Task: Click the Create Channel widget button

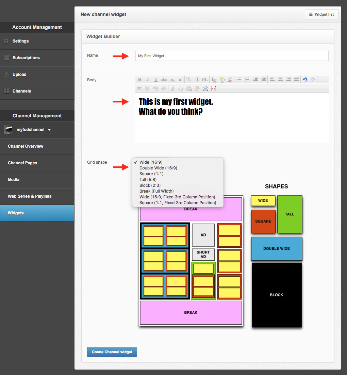Action: point(112,352)
